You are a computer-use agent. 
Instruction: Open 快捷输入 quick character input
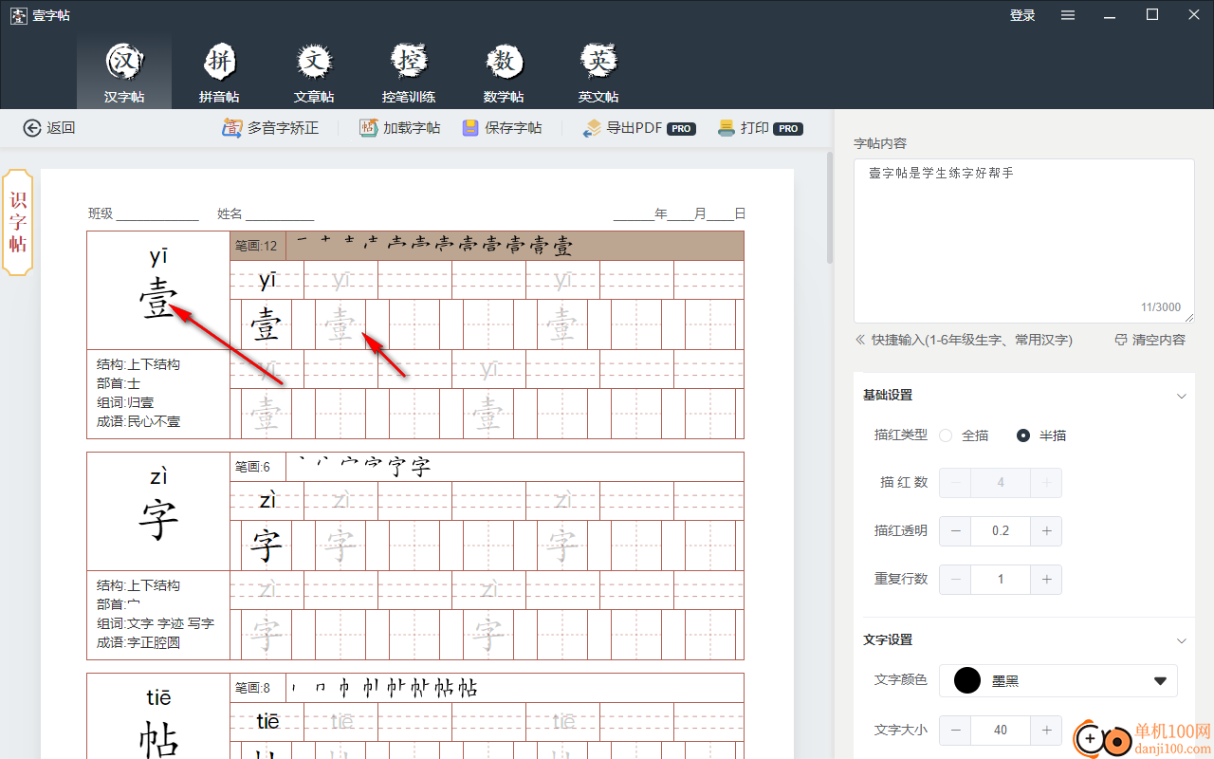(964, 340)
